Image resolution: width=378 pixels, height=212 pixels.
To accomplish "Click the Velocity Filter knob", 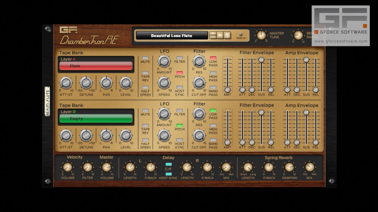I will (x=87, y=167).
